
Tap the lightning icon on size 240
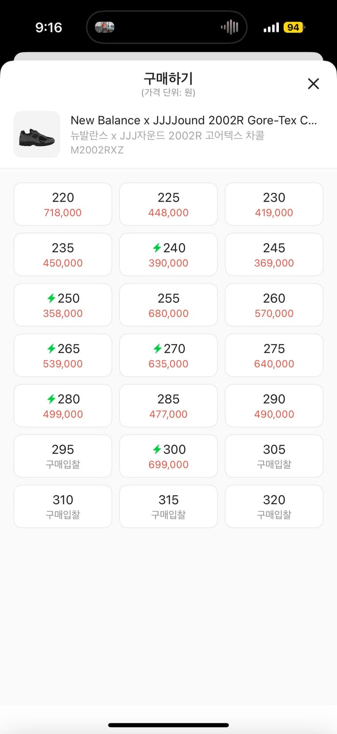(157, 248)
